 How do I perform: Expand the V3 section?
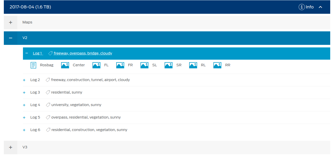[10, 147]
